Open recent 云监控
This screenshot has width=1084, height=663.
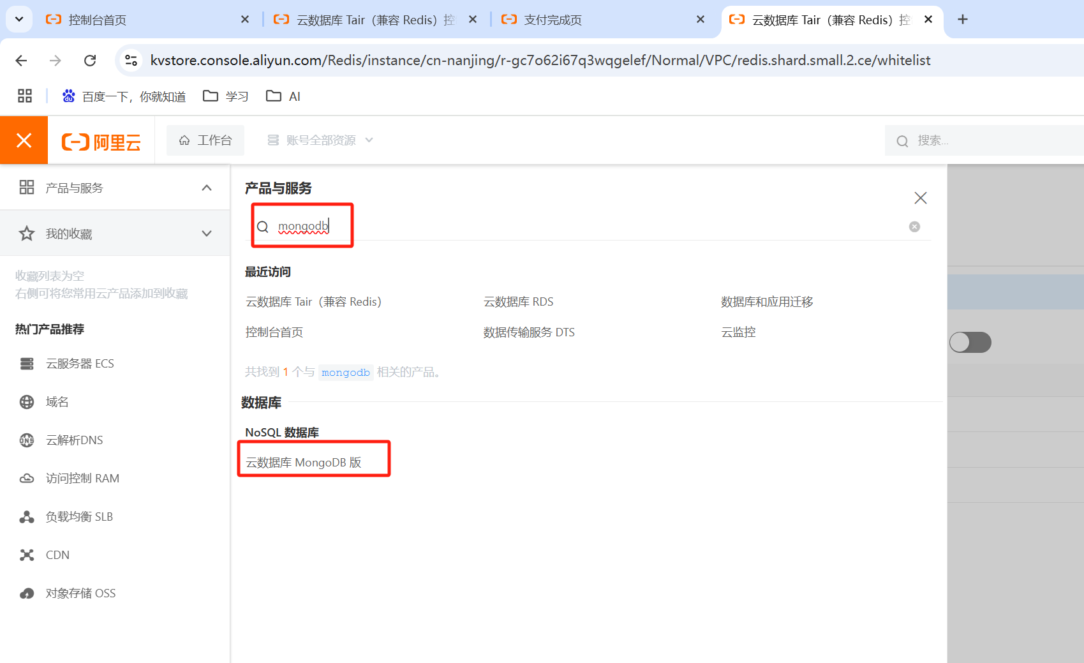click(738, 332)
